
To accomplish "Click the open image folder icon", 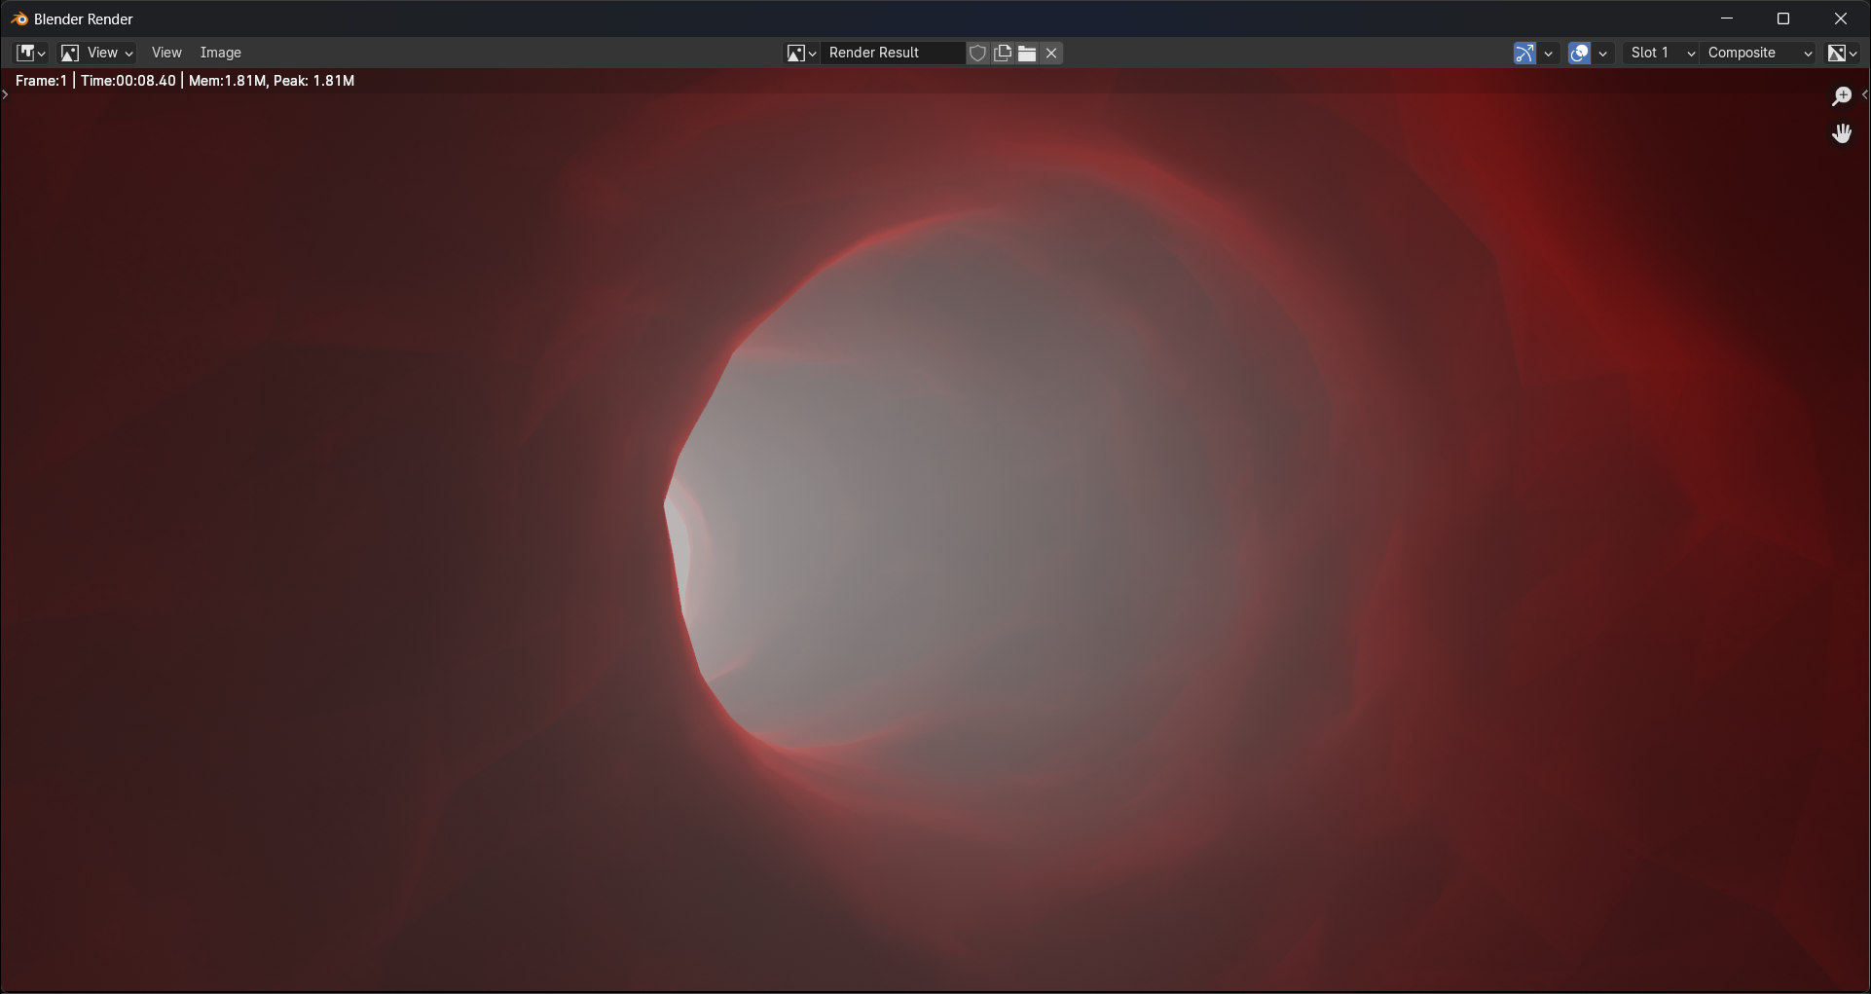I will coord(1027,53).
